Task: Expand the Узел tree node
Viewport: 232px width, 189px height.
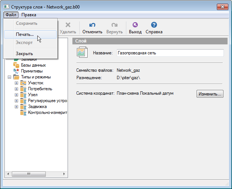Action: click(16, 95)
